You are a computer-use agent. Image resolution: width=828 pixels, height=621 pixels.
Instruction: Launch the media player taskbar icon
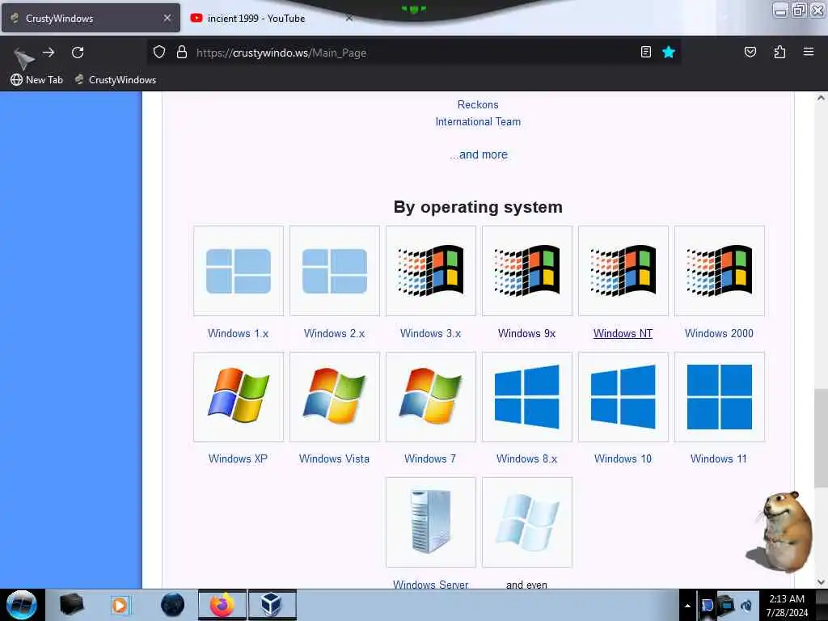coord(120,605)
